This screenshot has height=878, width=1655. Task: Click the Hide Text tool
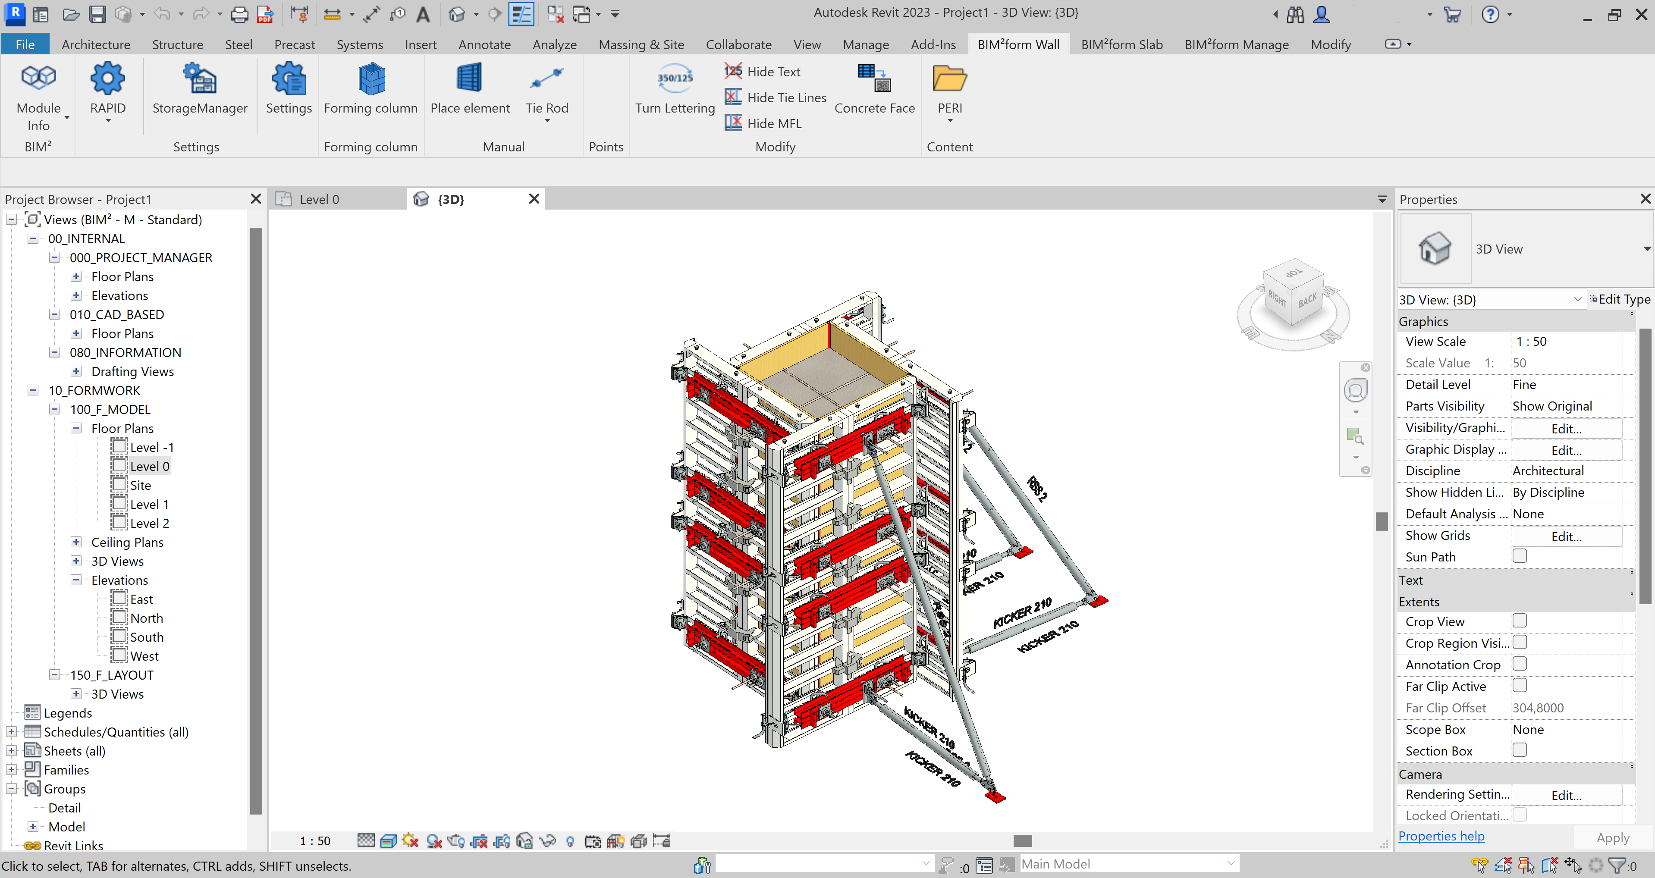pos(763,71)
